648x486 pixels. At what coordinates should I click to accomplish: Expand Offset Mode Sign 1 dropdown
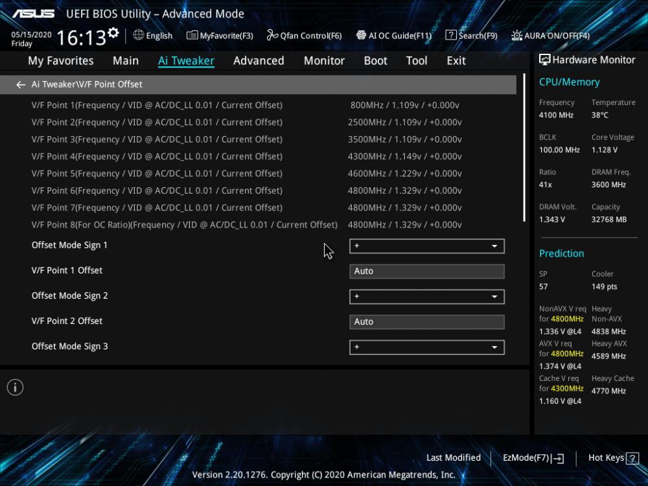pyautogui.click(x=427, y=246)
